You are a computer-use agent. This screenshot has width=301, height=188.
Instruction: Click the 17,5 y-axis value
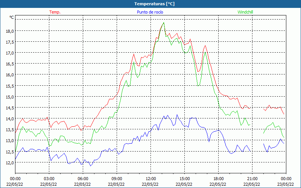(x=10, y=42)
